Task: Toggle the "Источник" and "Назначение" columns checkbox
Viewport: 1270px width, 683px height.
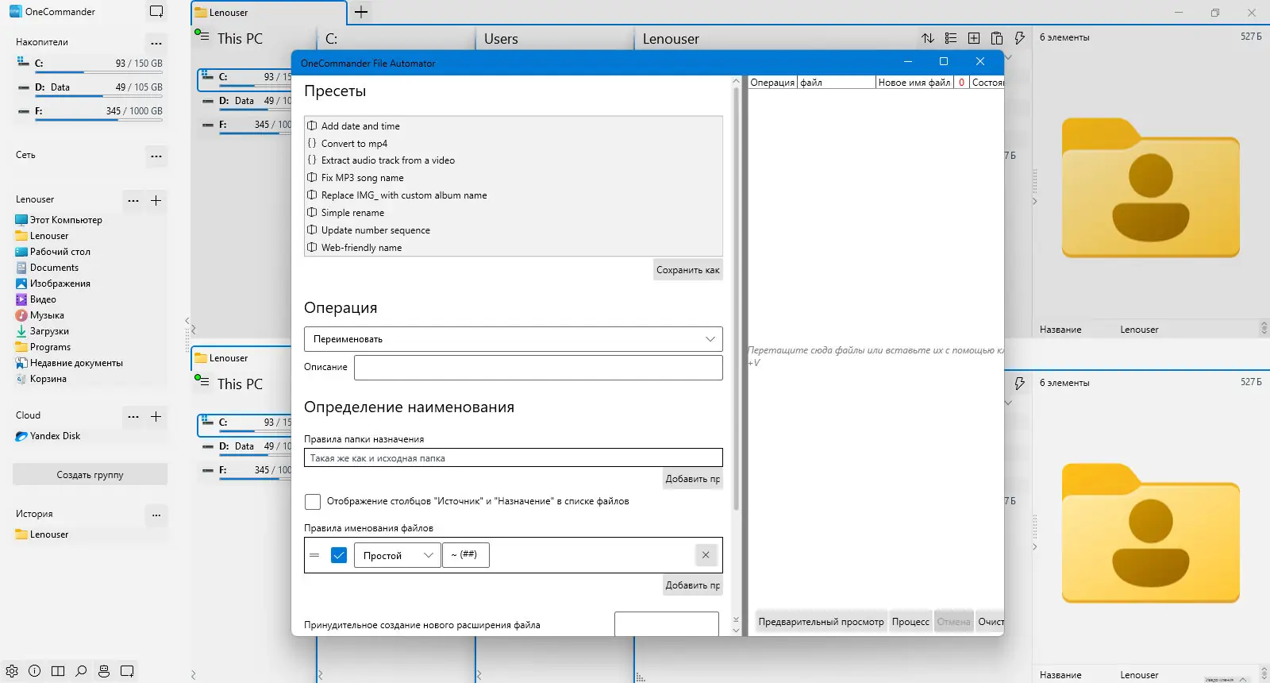Action: point(313,501)
